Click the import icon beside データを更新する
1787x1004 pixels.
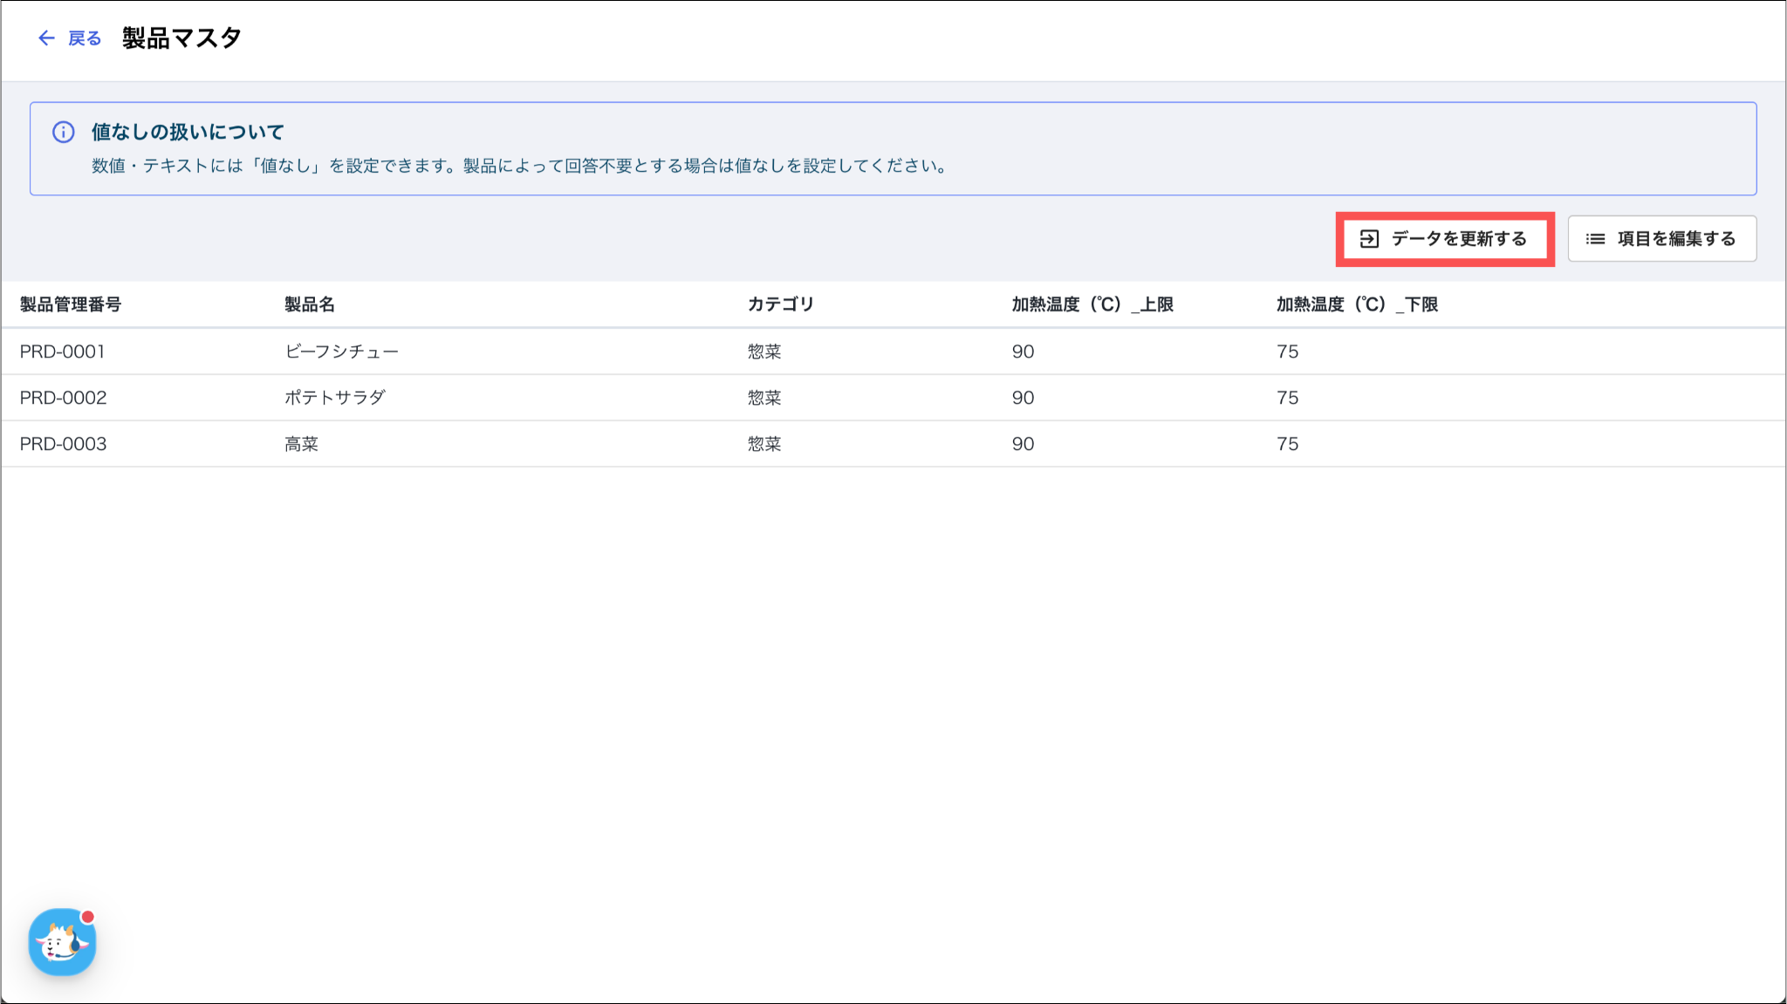click(1369, 239)
